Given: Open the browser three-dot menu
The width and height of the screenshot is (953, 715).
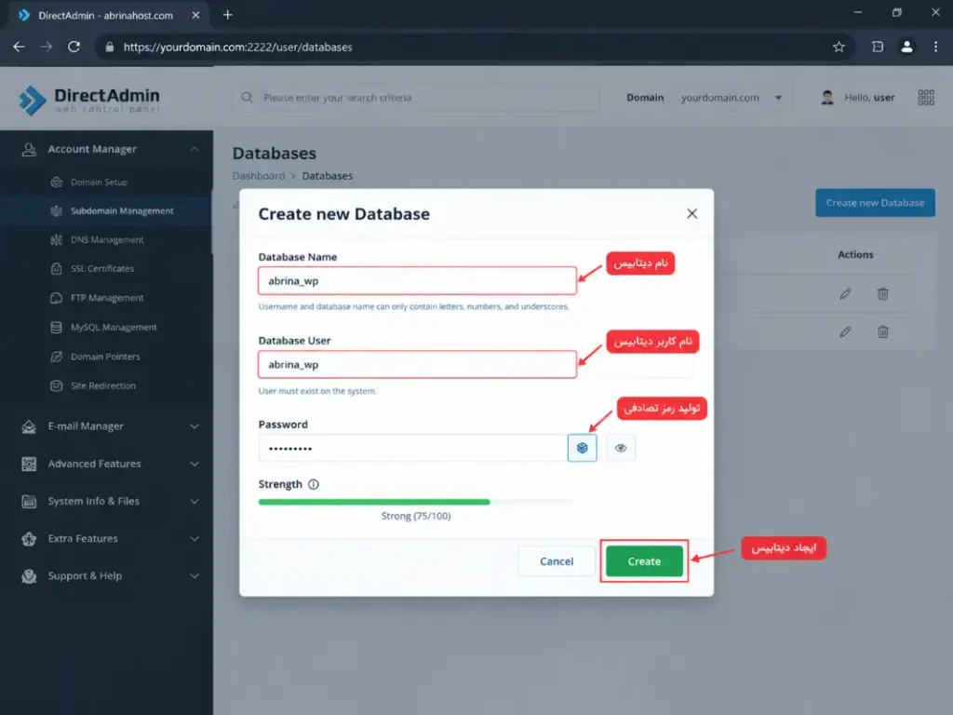Looking at the screenshot, I should pyautogui.click(x=935, y=47).
